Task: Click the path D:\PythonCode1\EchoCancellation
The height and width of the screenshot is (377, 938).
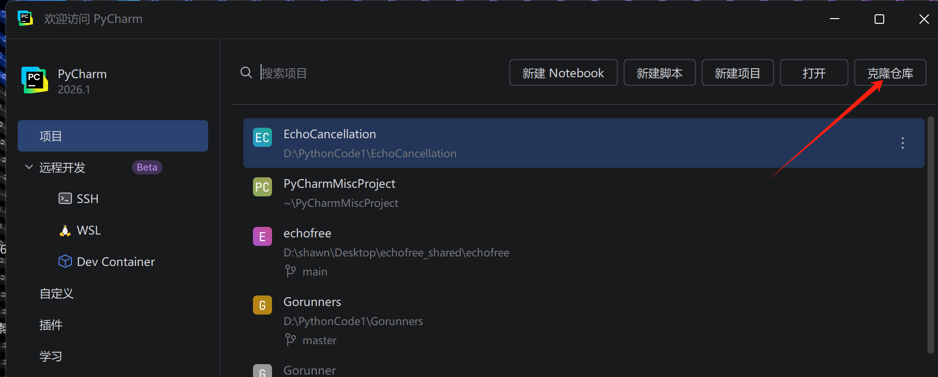Action: click(x=370, y=153)
